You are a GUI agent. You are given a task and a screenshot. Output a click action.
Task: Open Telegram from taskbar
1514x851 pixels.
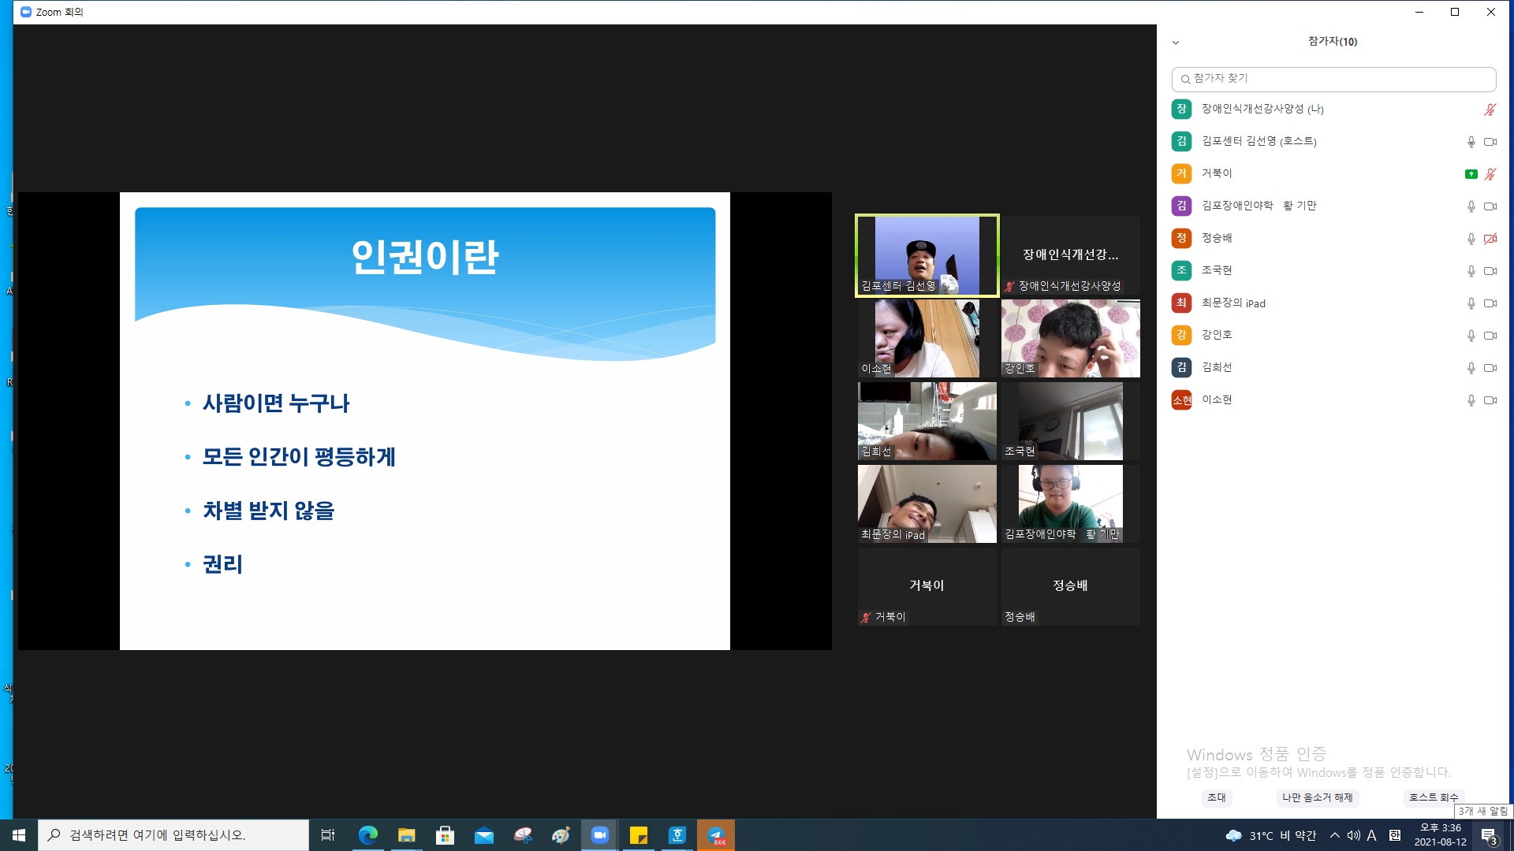pos(716,835)
